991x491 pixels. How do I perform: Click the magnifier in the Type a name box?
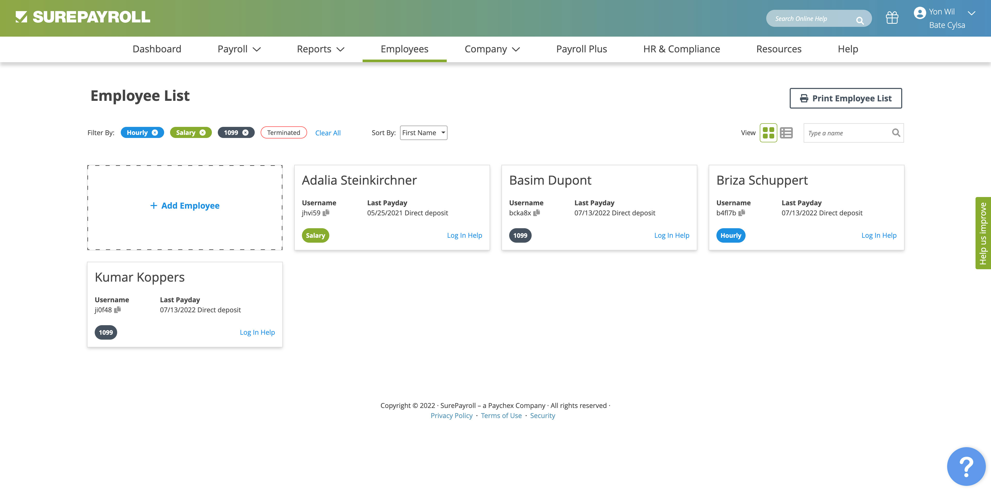click(896, 133)
